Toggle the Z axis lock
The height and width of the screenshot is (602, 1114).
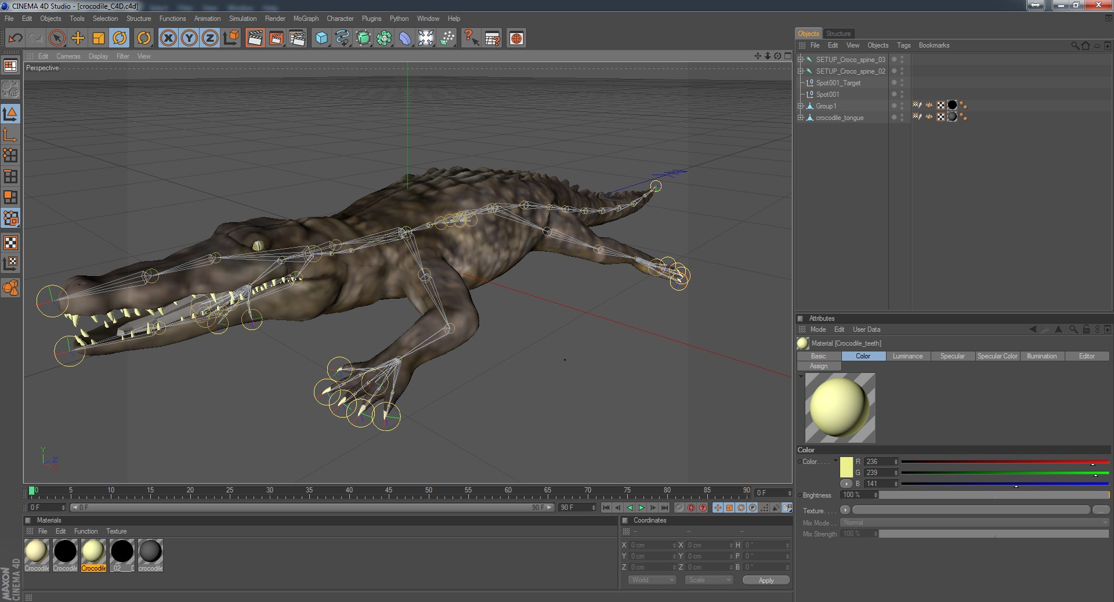pyautogui.click(x=210, y=38)
